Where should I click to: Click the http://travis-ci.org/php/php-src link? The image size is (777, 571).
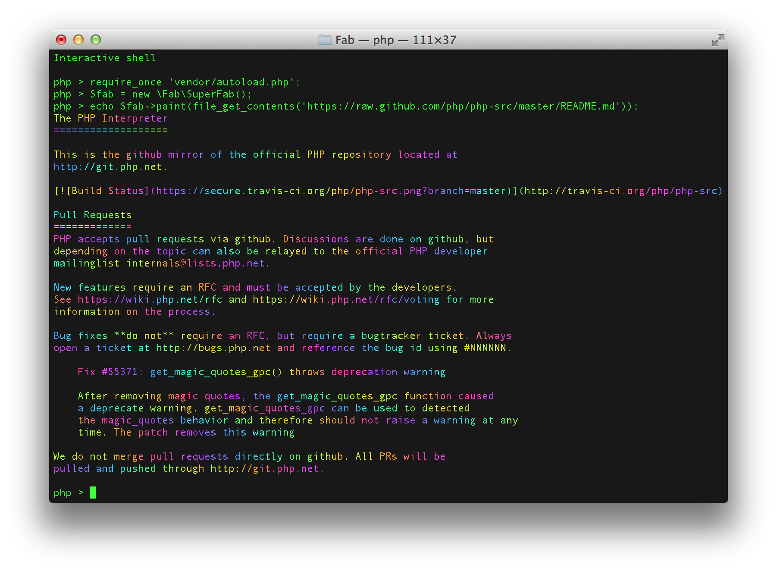620,191
